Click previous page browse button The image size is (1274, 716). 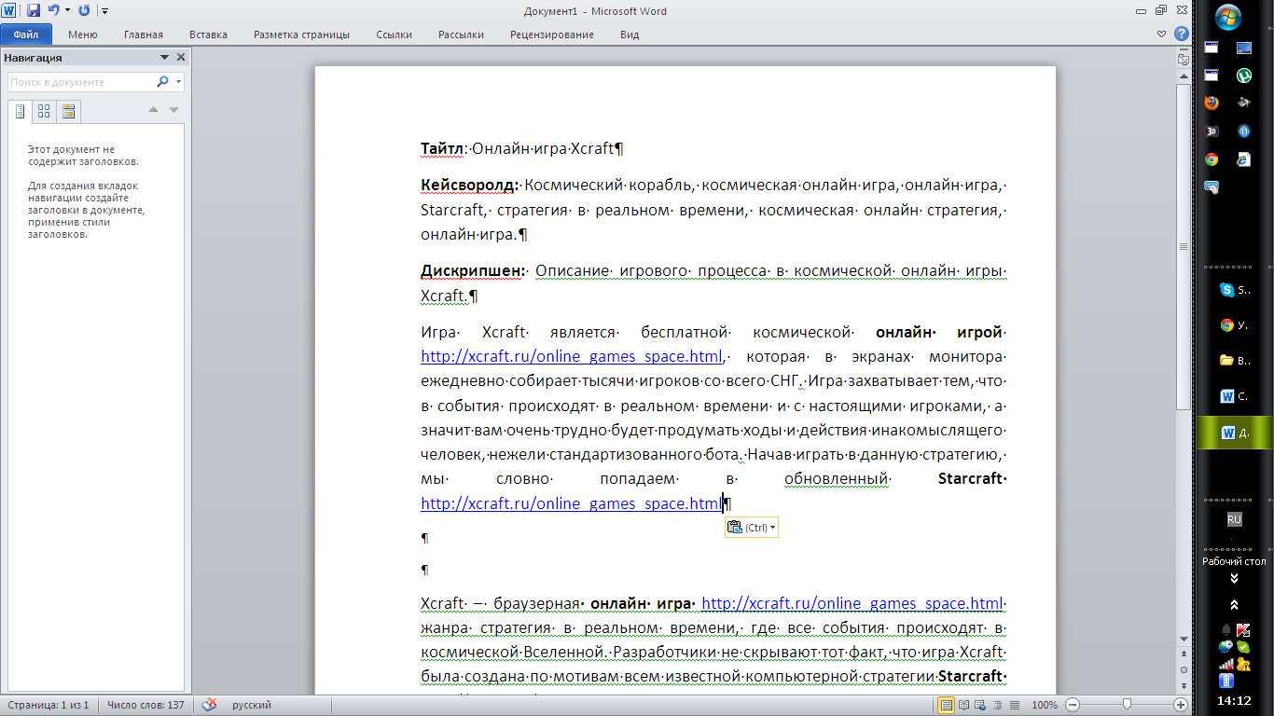pos(1184,654)
